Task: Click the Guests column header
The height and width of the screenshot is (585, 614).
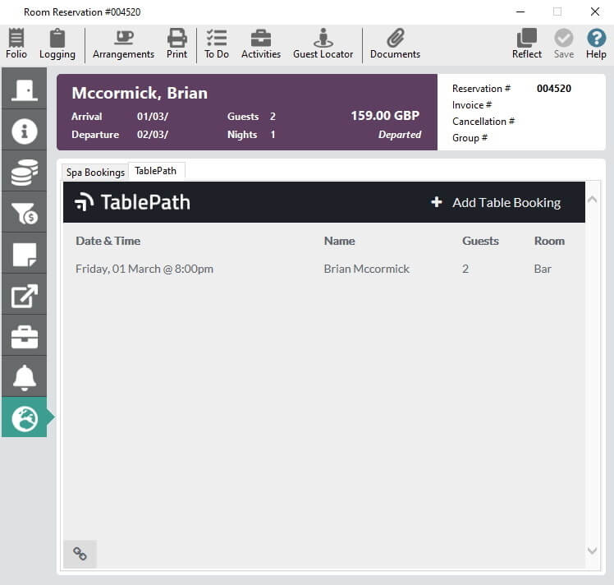Action: (480, 241)
